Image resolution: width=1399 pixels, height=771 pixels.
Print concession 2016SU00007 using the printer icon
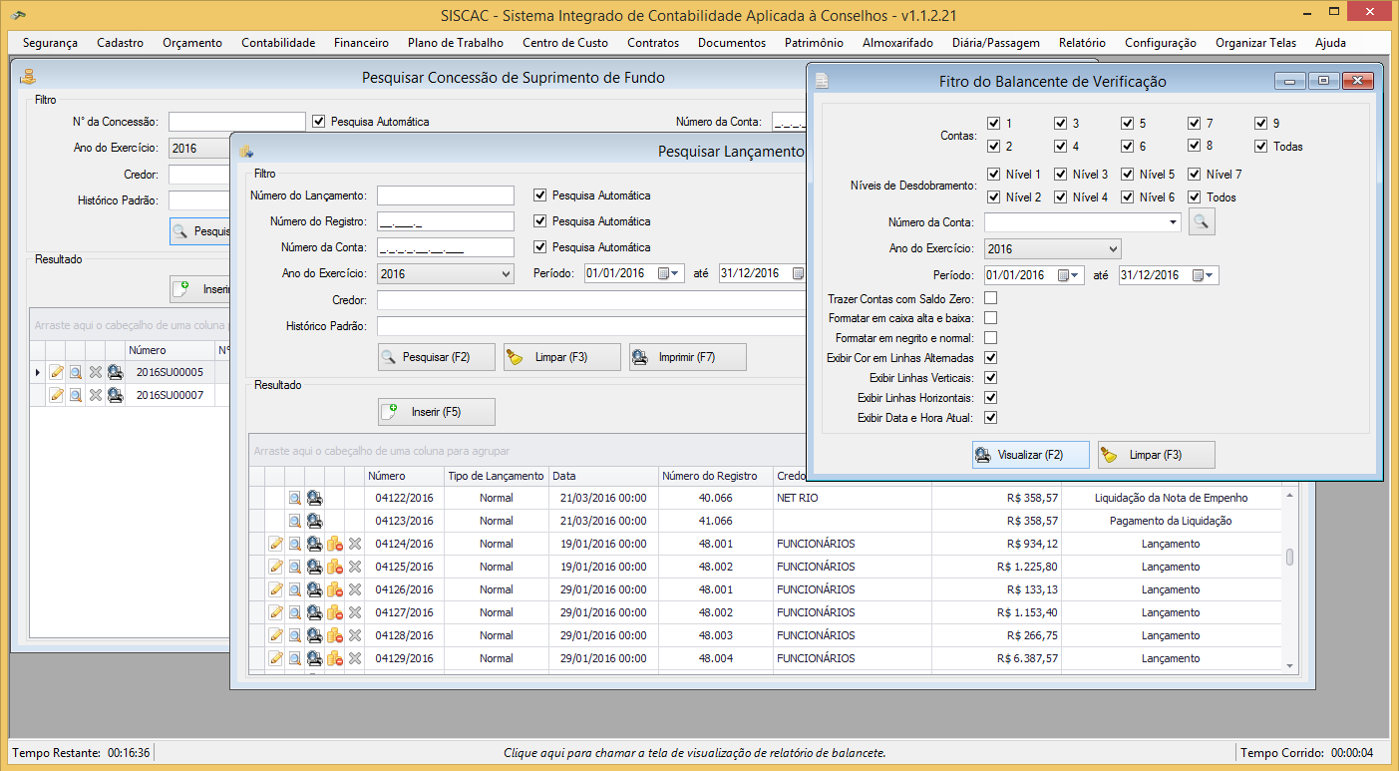coord(116,395)
